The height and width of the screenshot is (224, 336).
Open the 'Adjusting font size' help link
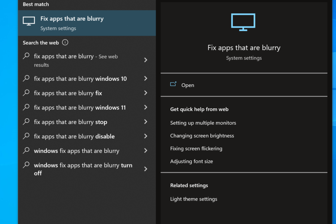(x=191, y=161)
